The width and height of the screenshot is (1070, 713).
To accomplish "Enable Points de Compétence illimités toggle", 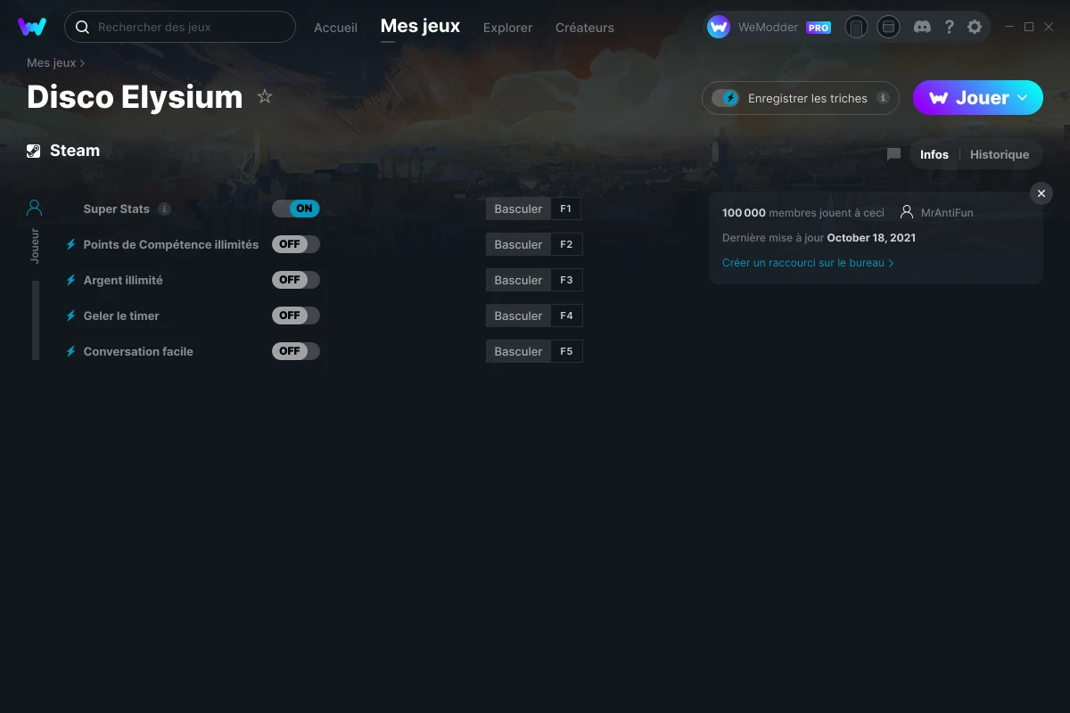I will (x=296, y=244).
